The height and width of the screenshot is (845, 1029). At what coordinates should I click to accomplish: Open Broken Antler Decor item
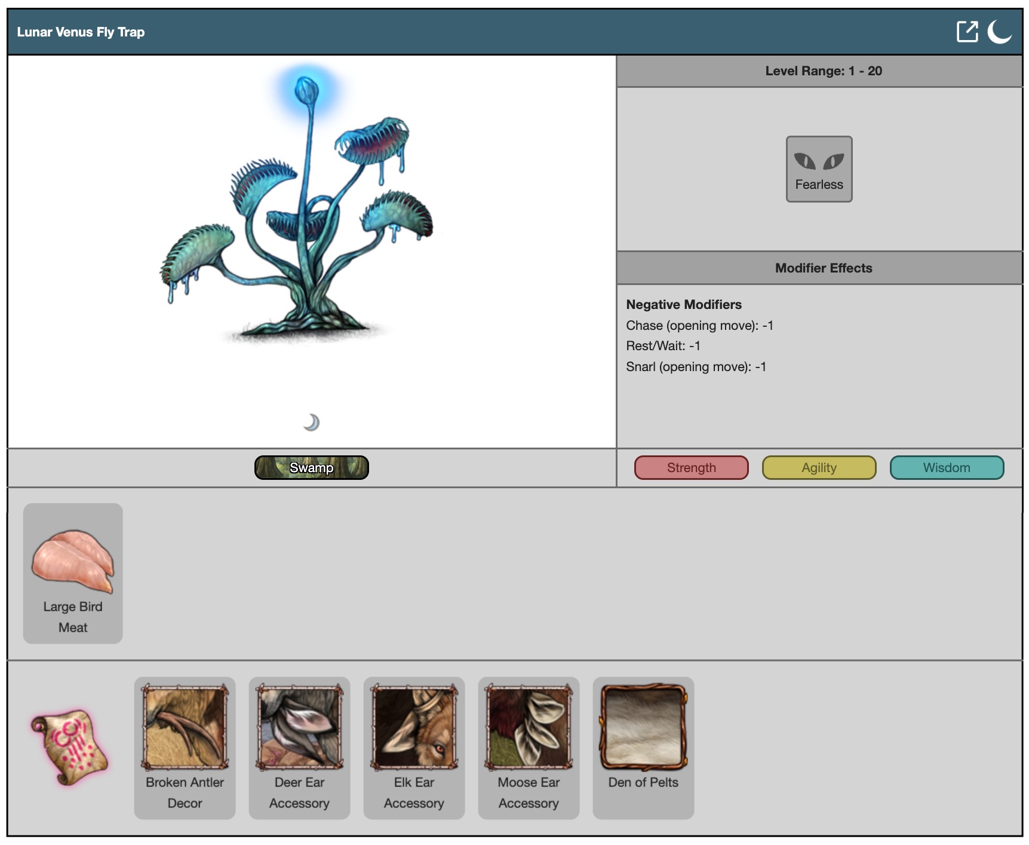pos(185,747)
